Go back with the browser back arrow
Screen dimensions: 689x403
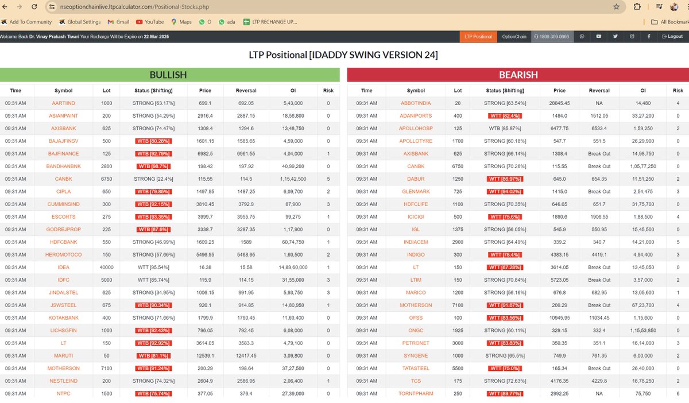(x=6, y=7)
